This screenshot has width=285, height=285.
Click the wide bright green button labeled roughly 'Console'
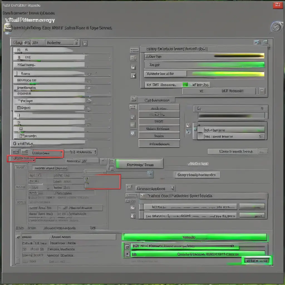click(x=195, y=237)
